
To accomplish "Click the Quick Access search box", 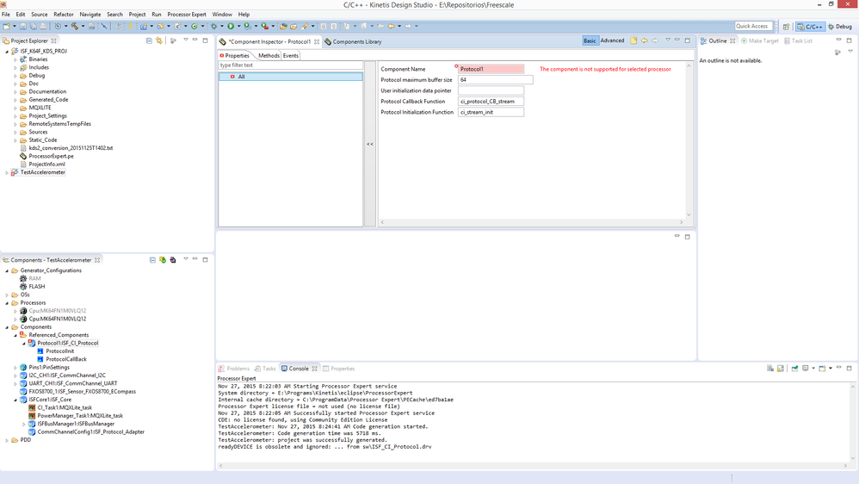I will (753, 26).
